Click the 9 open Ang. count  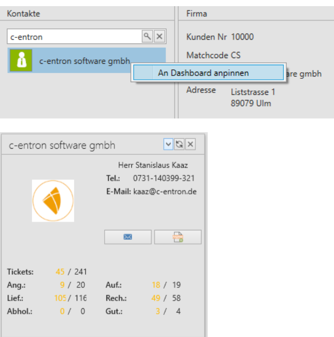click(x=62, y=285)
